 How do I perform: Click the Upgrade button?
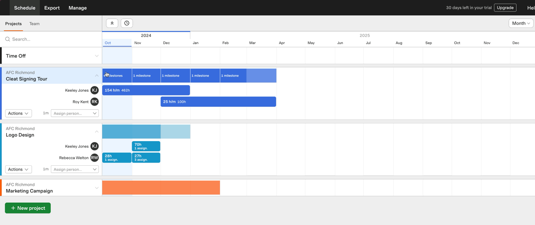coord(505,8)
